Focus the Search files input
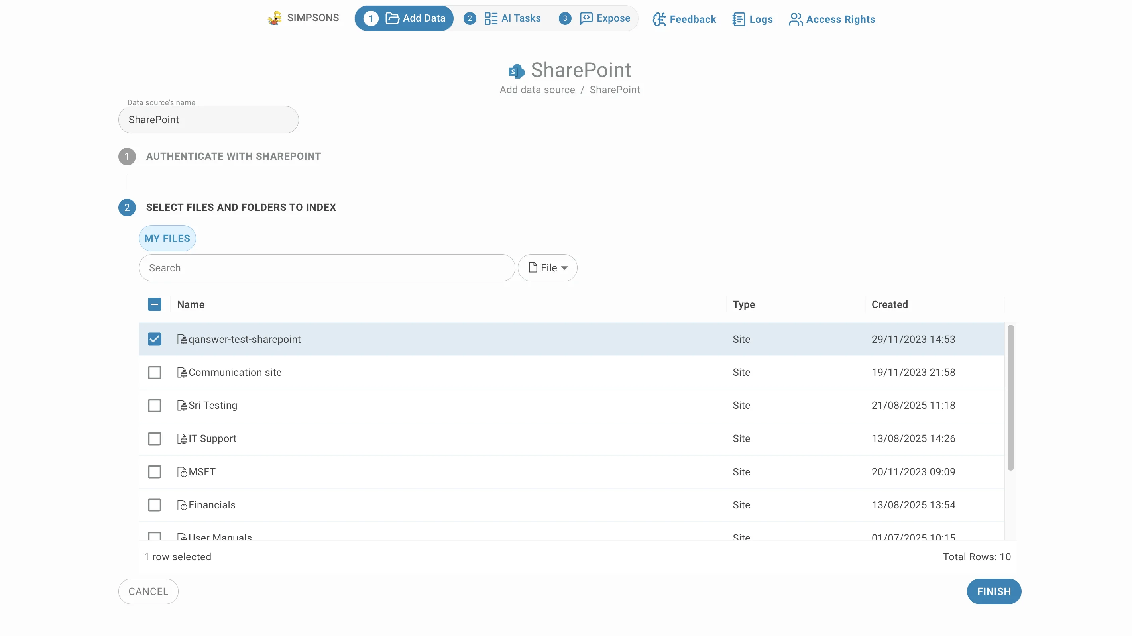The width and height of the screenshot is (1132, 636). pyautogui.click(x=327, y=267)
